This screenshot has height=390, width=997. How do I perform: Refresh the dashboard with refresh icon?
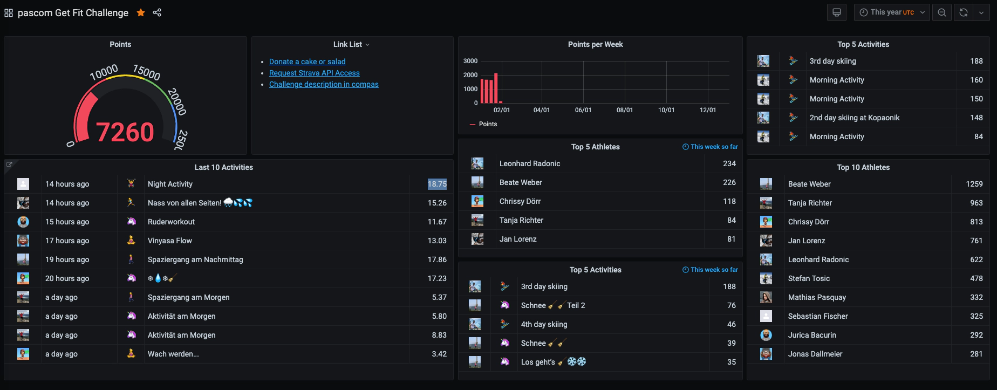tap(963, 12)
